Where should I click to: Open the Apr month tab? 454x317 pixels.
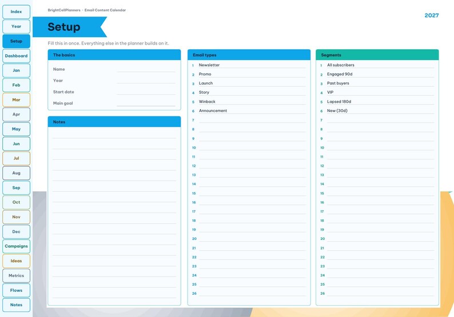point(16,114)
